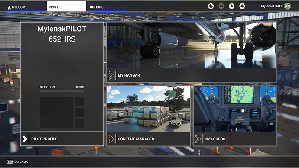
Task: Open the friends group icon
Action: pos(221,6)
